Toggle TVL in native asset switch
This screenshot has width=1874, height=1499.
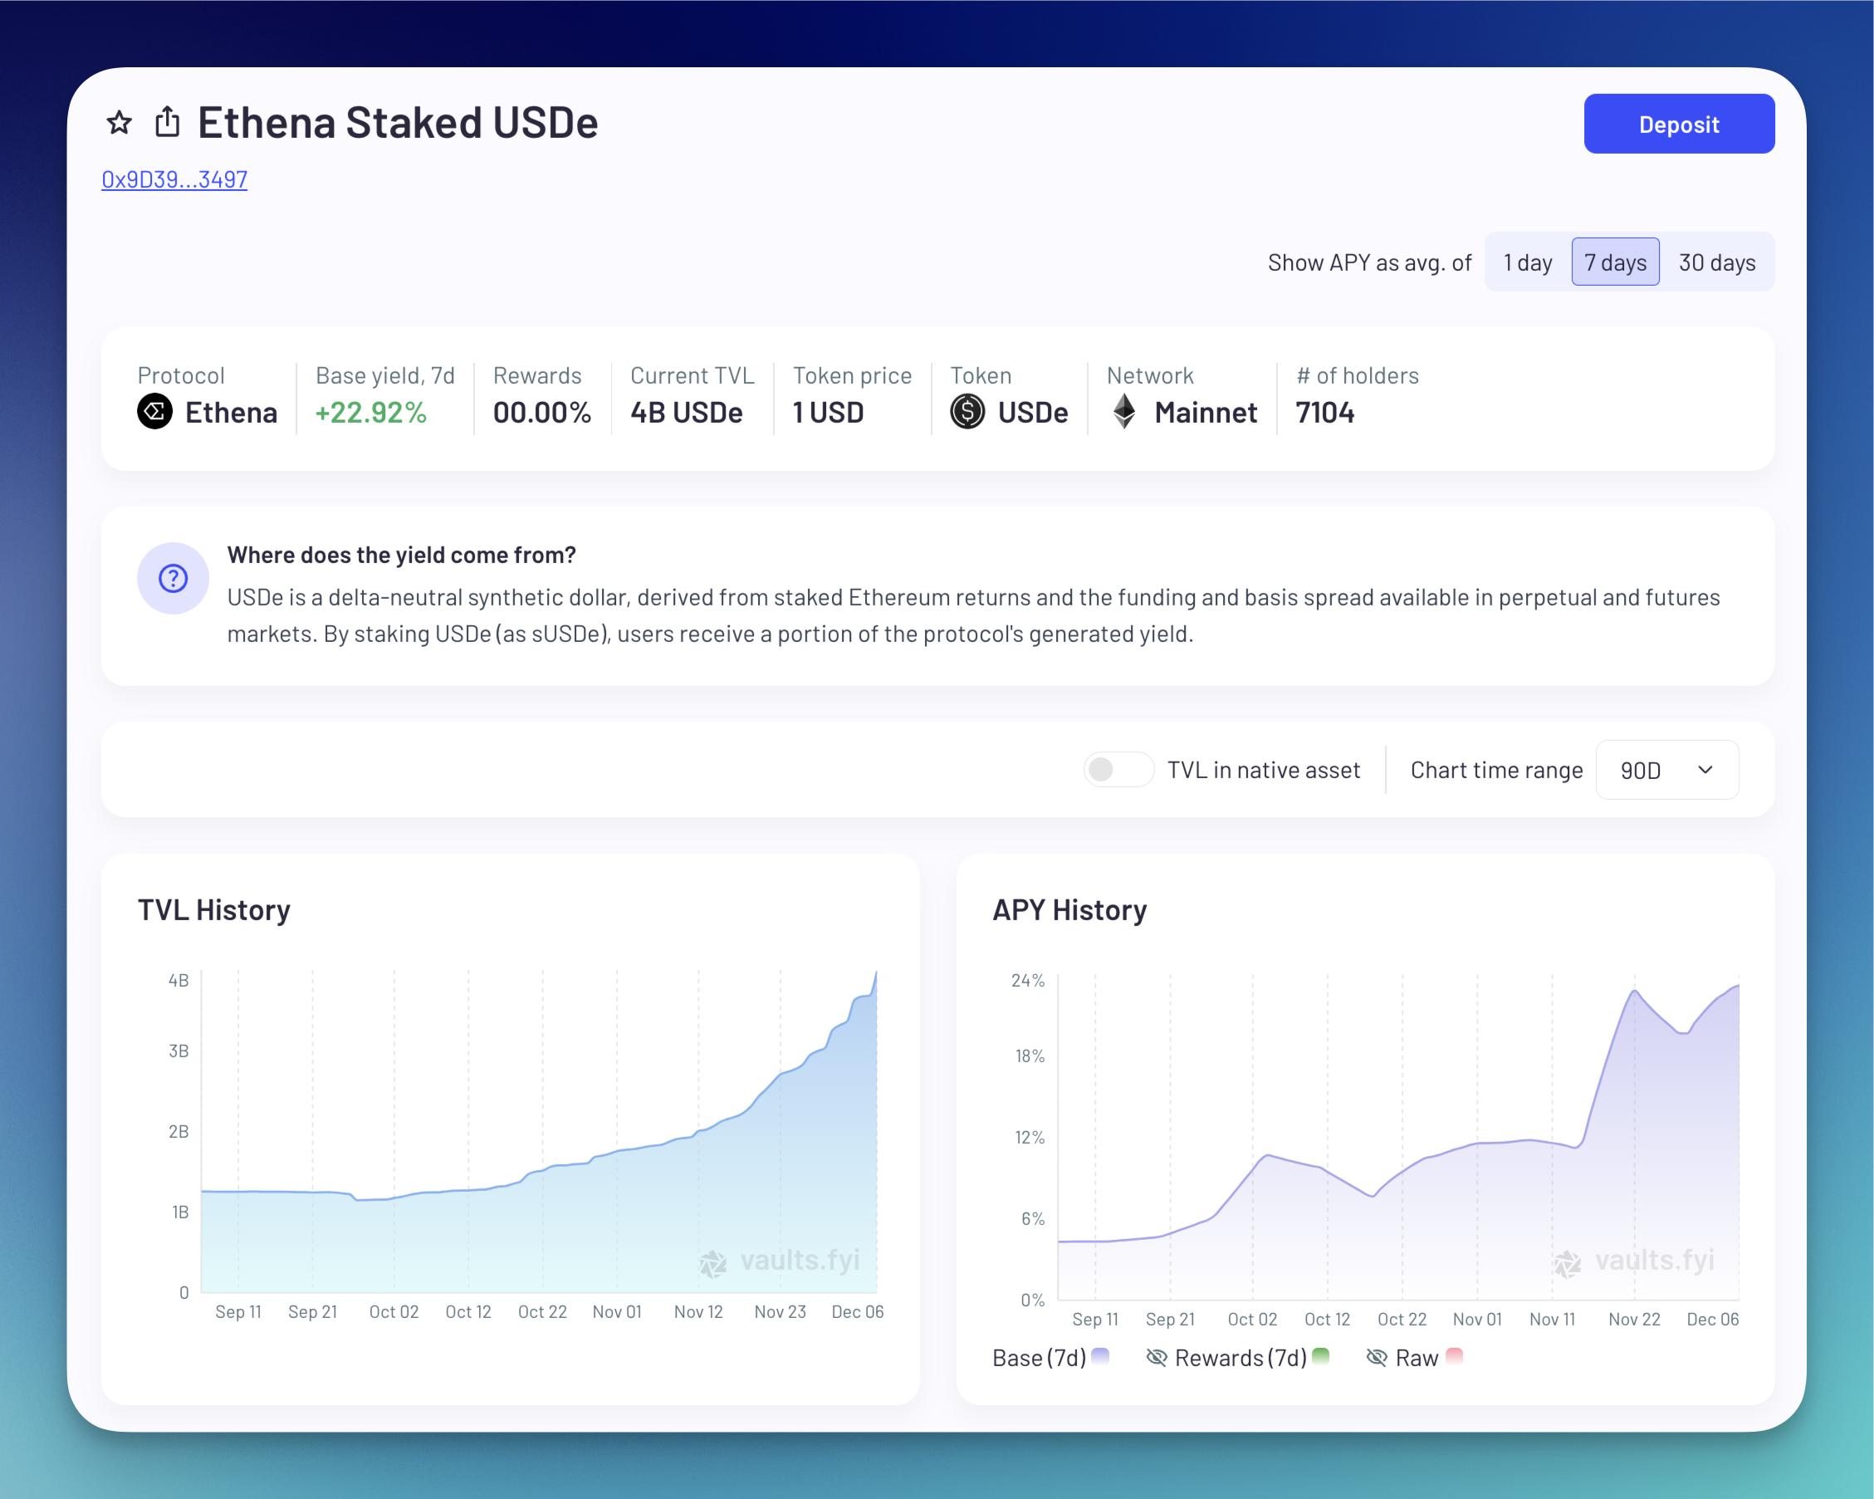click(1118, 770)
